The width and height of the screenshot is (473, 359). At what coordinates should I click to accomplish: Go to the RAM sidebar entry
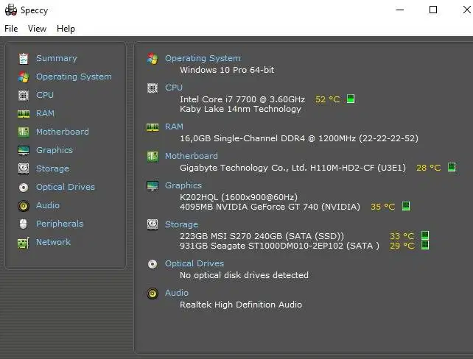[x=45, y=113]
